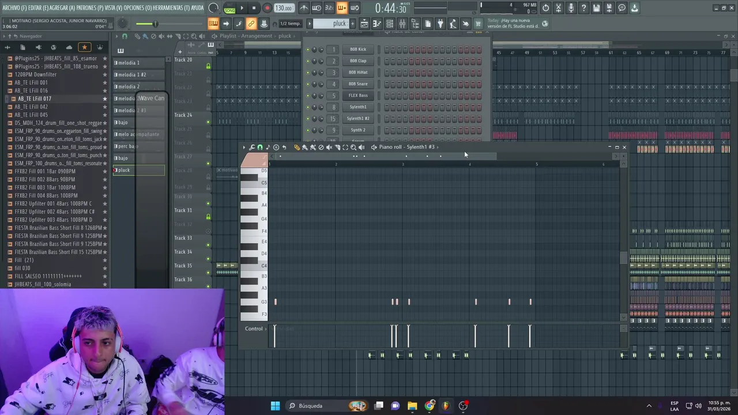The width and height of the screenshot is (738, 415).
Task: Open the Mixer view icon
Action: pos(402,24)
